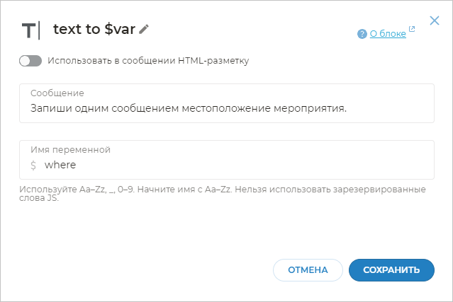Viewport: 453px width, 302px height.
Task: Click the Сообщение field label
Action: tap(57, 93)
